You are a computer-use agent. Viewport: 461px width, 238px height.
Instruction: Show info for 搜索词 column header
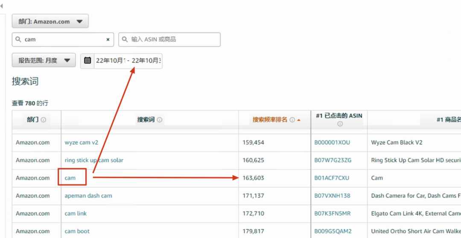(160, 120)
